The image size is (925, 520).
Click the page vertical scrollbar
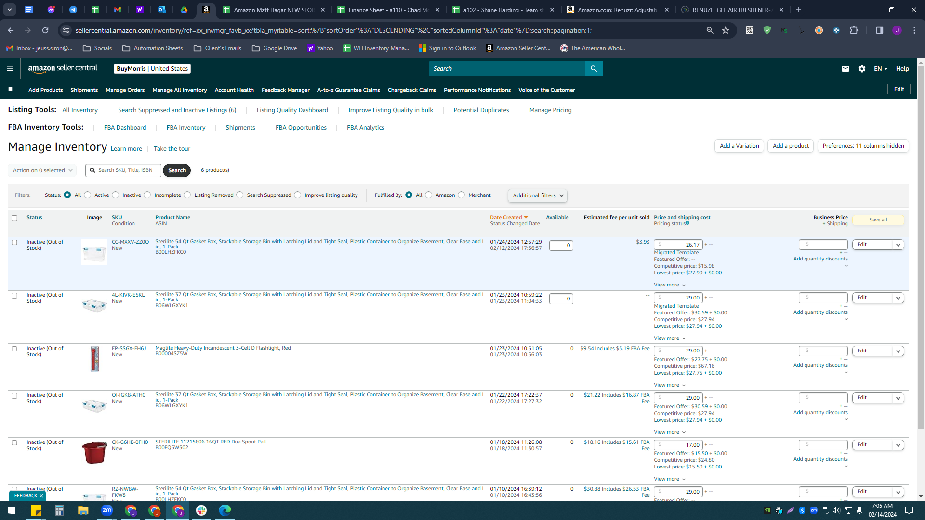921,247
